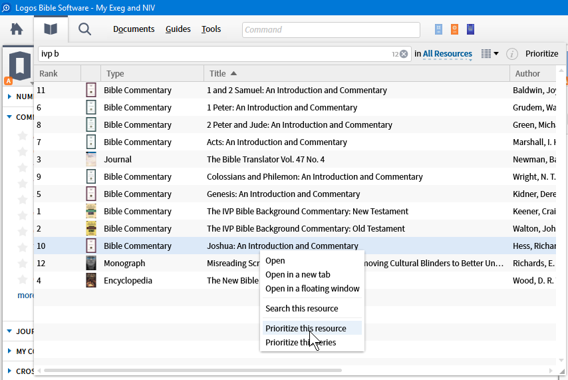Viewport: 568px width, 380px height.
Task: Open the Guides menu
Action: click(178, 29)
